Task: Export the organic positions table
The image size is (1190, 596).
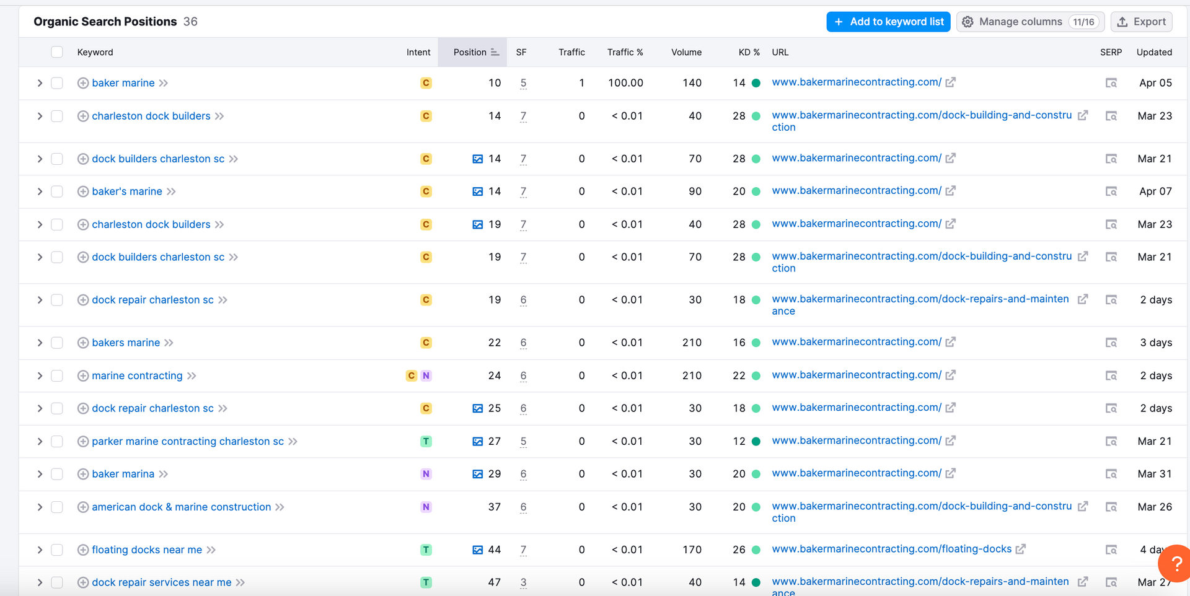Action: tap(1141, 22)
